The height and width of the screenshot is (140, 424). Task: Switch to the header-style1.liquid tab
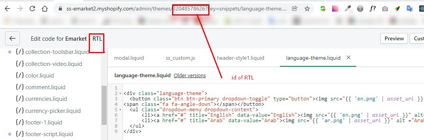point(240,58)
